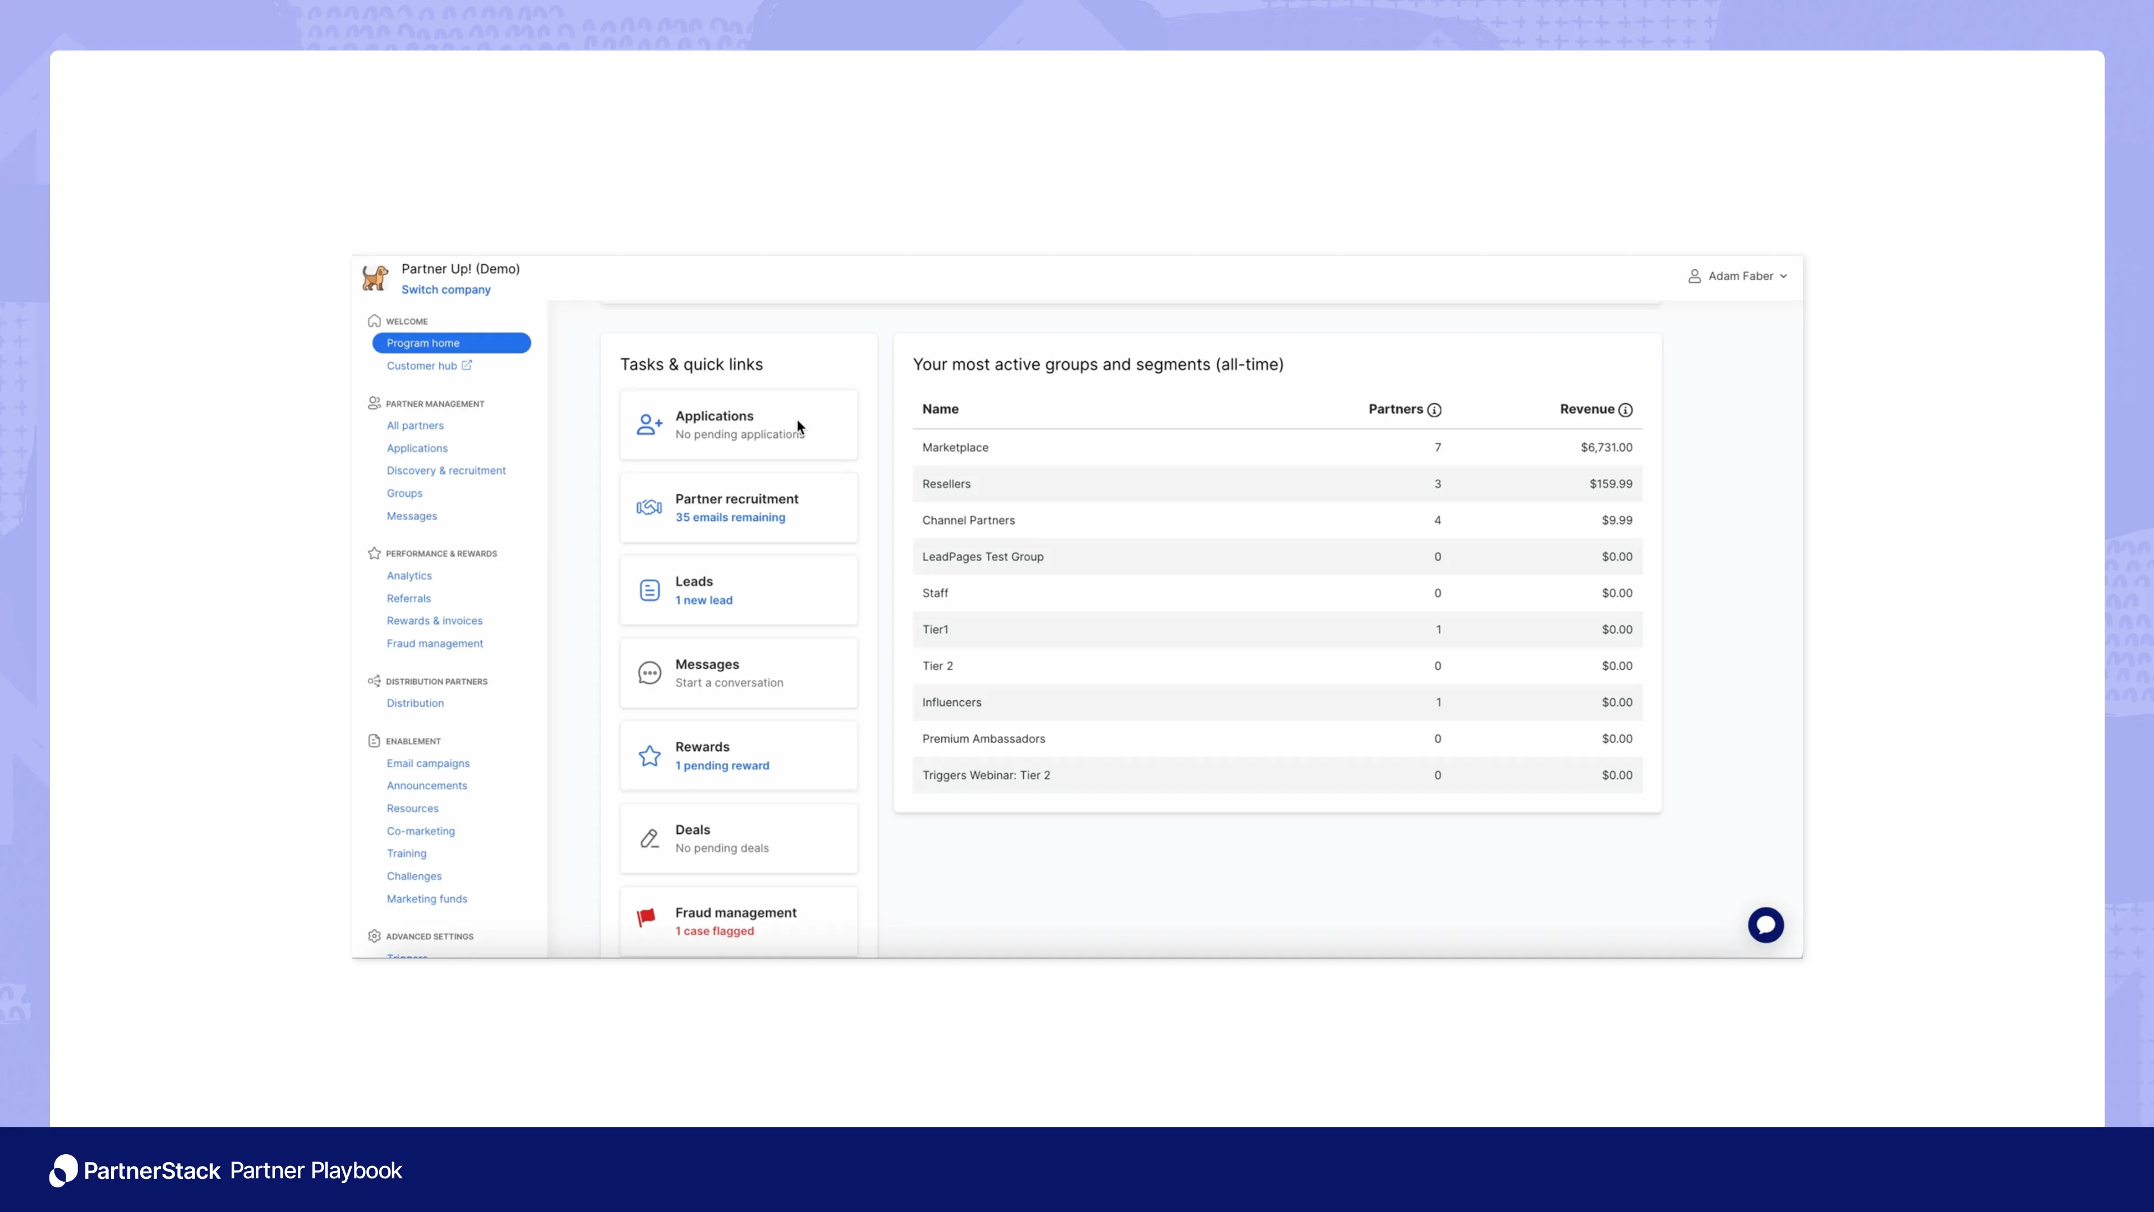Image resolution: width=2154 pixels, height=1212 pixels.
Task: Open the chat widget bubble
Action: [1766, 924]
